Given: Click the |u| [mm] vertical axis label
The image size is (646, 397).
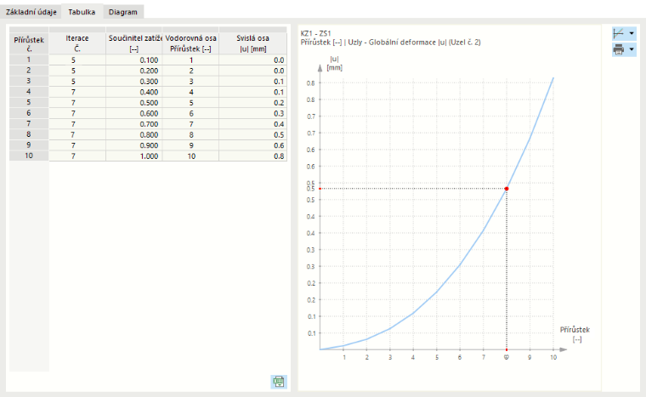Looking at the screenshot, I should (x=334, y=64).
